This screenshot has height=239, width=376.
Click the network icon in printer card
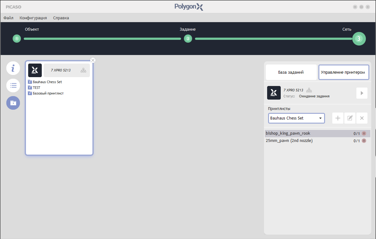pyautogui.click(x=83, y=70)
